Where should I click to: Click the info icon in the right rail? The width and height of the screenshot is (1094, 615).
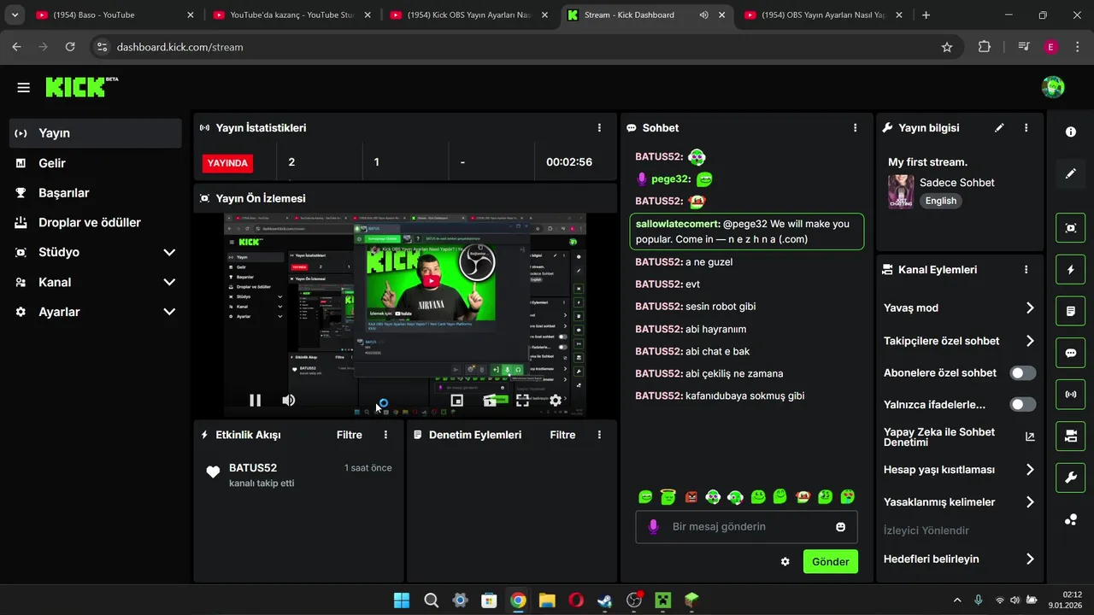[x=1071, y=132]
